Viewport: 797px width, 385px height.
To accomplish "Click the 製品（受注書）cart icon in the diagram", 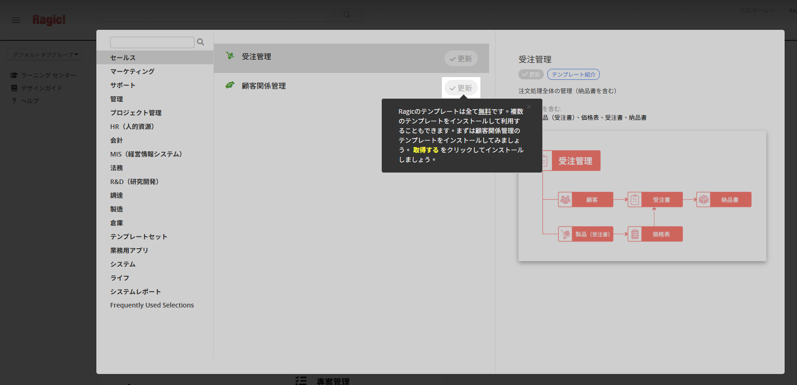I will pyautogui.click(x=565, y=234).
